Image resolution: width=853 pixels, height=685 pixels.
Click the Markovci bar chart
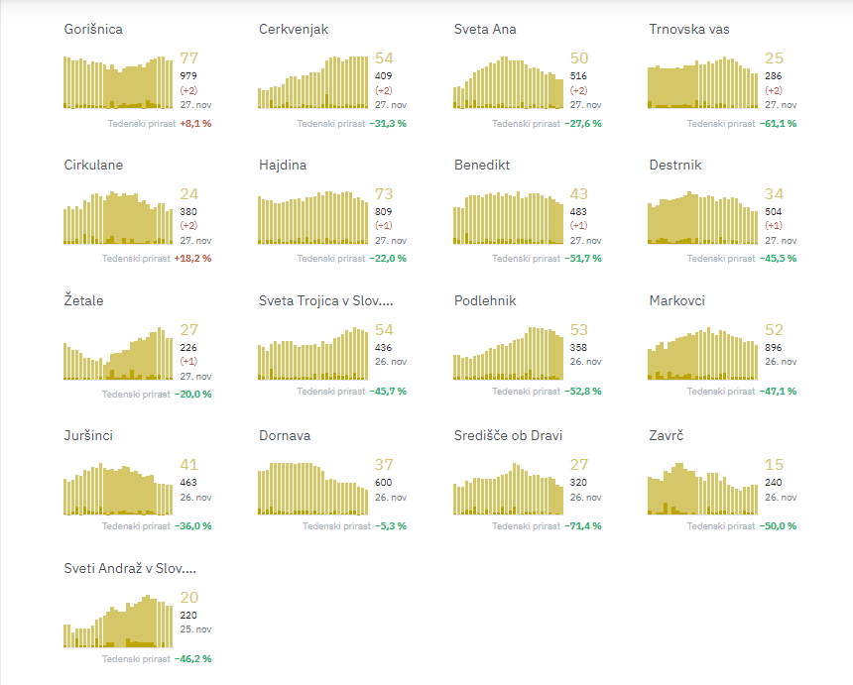click(703, 353)
